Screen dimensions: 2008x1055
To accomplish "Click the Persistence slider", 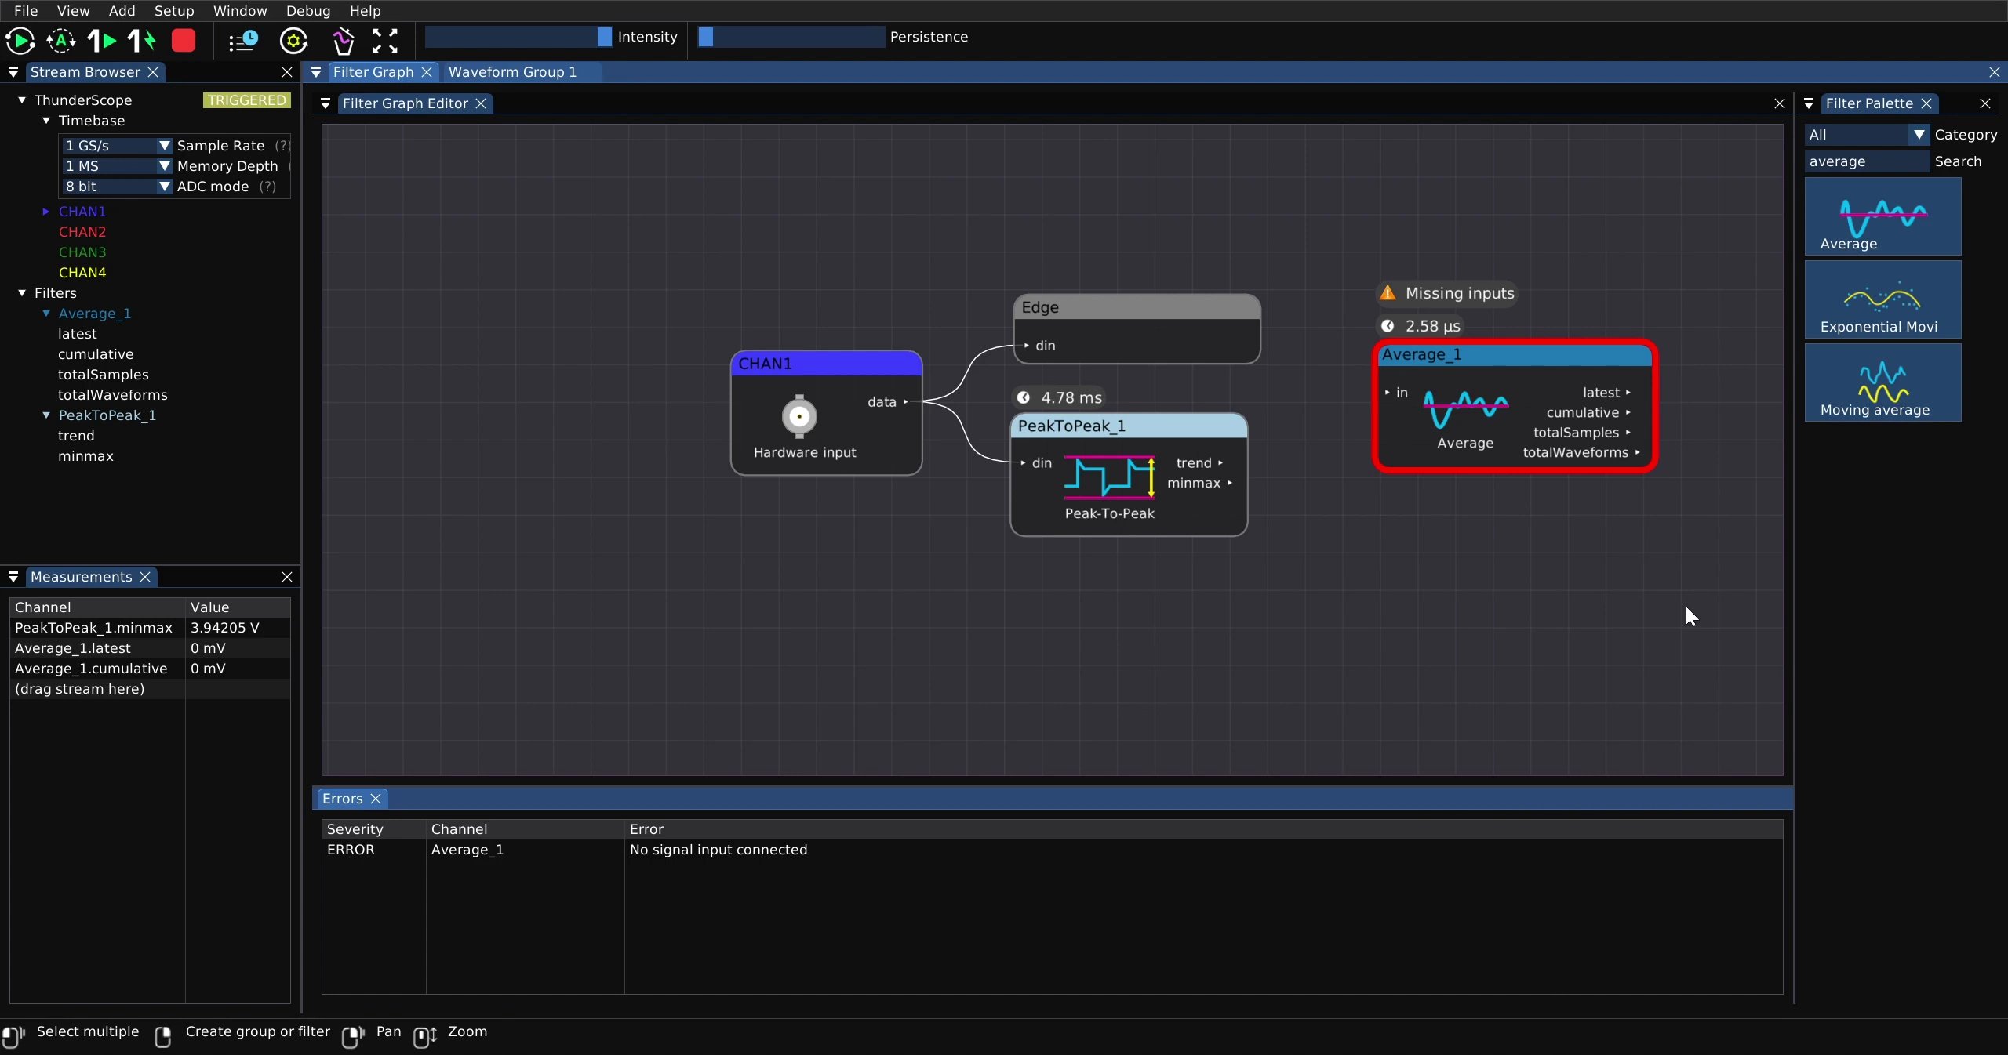I will pyautogui.click(x=791, y=37).
